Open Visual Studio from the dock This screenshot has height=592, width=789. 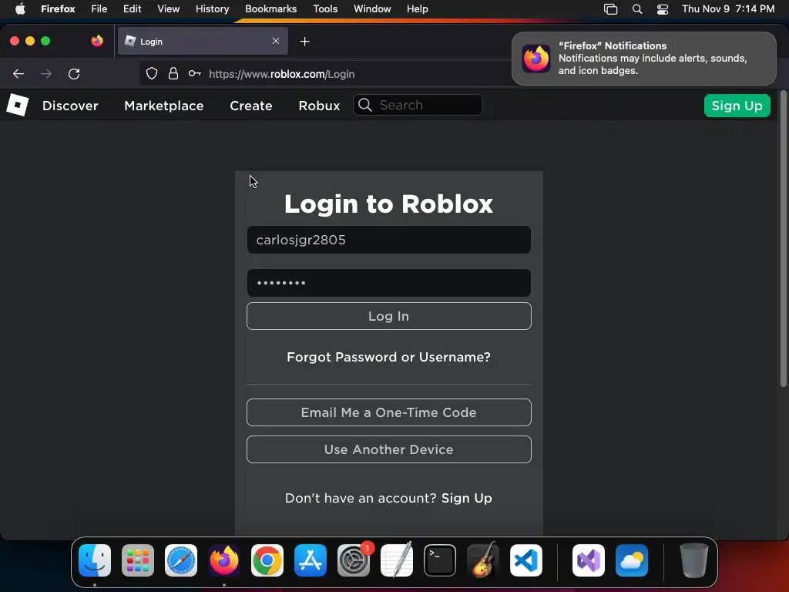[x=588, y=560]
